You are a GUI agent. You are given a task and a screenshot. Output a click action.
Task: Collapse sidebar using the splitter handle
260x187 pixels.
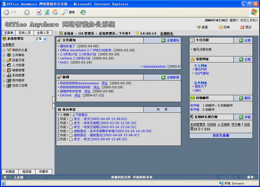coord(54,102)
